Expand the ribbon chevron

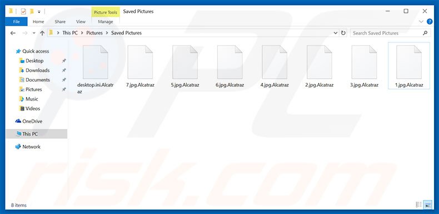click(x=421, y=22)
